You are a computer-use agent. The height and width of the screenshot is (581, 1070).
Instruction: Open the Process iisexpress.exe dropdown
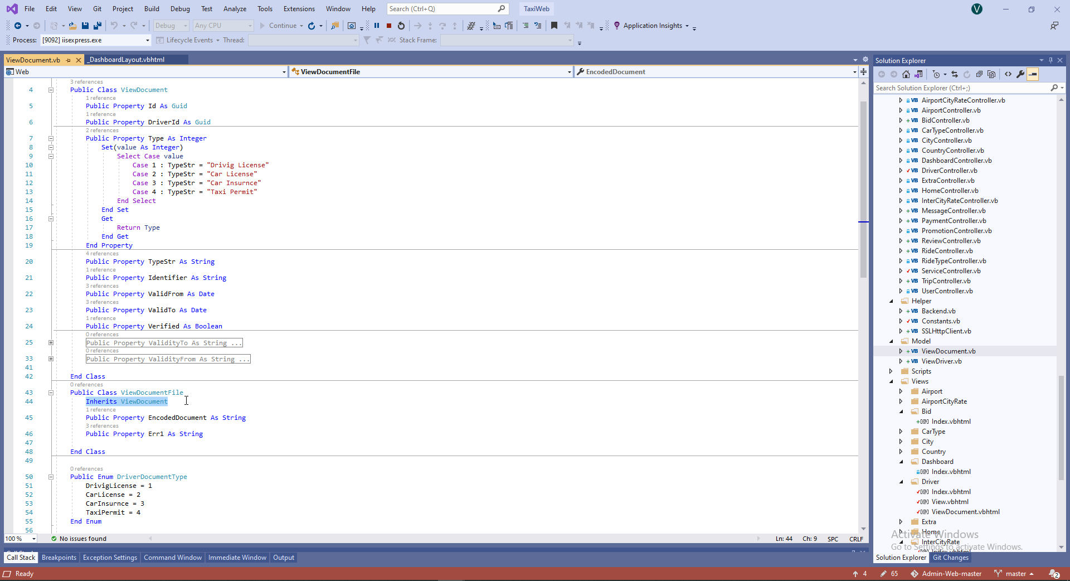(x=148, y=40)
